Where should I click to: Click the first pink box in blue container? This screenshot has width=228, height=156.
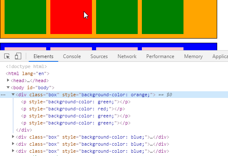pos(25,49)
